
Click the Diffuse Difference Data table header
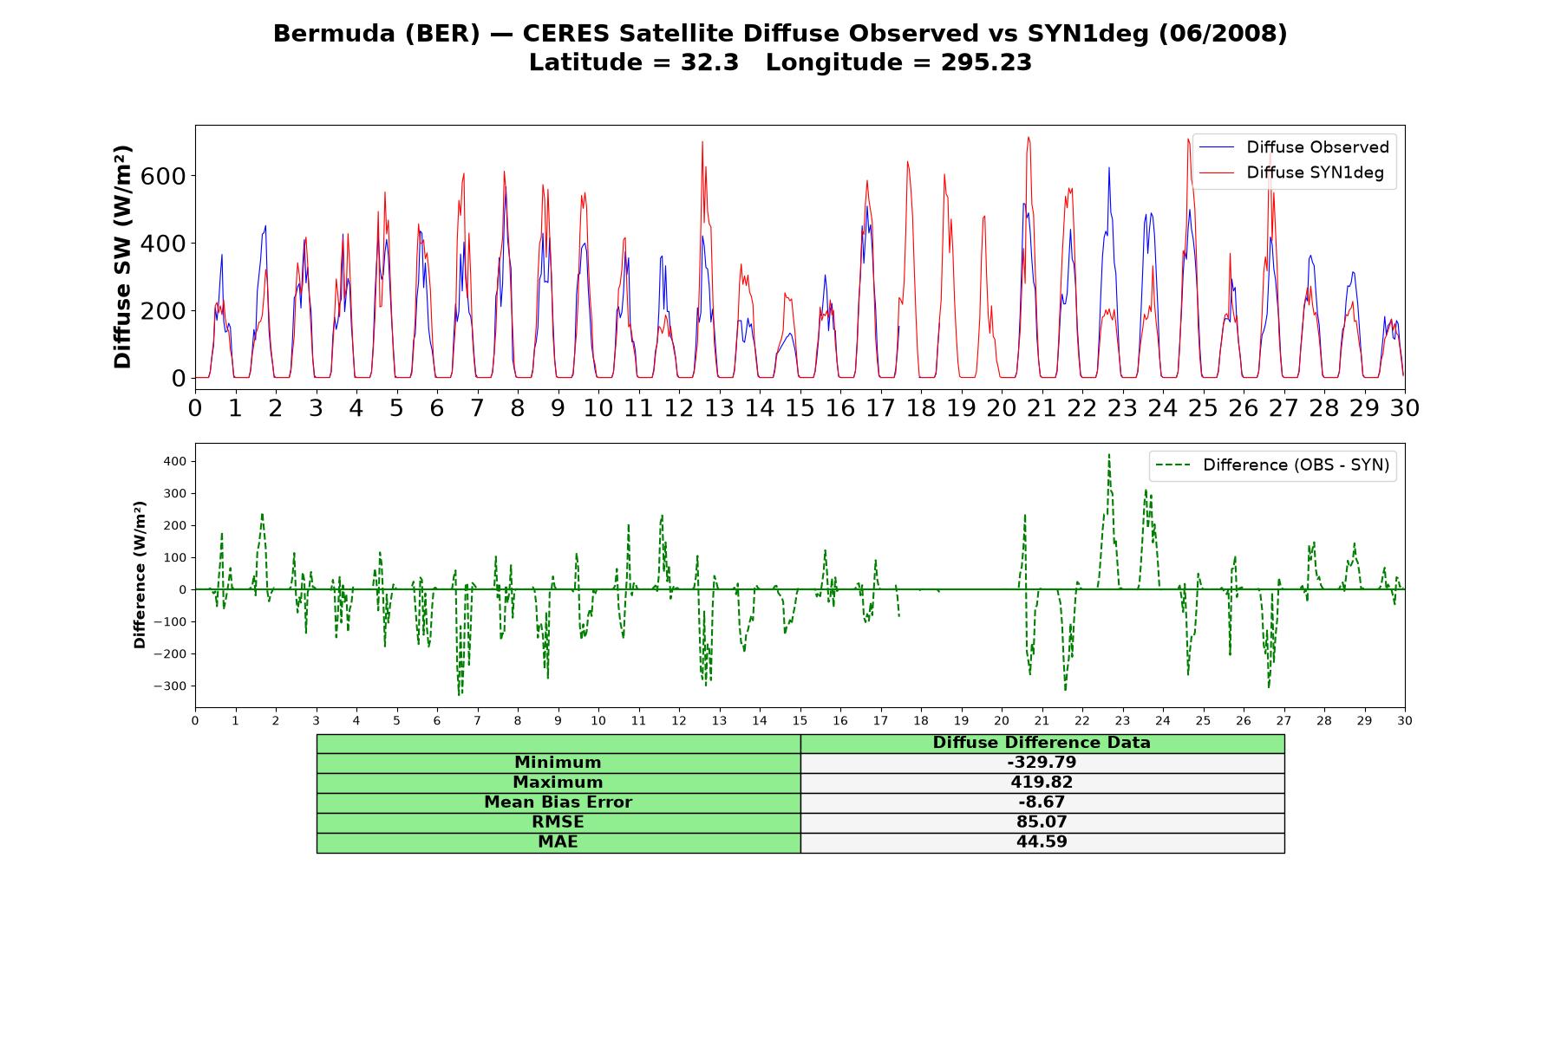[x=1042, y=743]
